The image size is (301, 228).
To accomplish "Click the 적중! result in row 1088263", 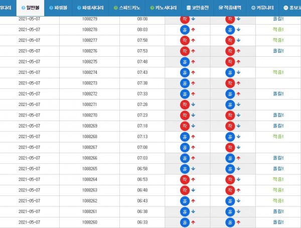I will pos(278,190).
